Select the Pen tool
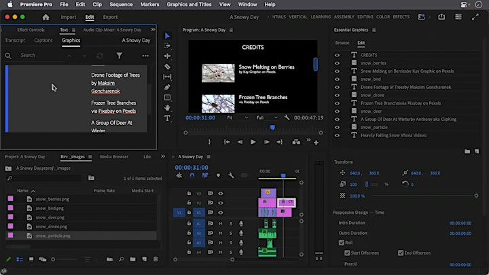 pos(167,87)
